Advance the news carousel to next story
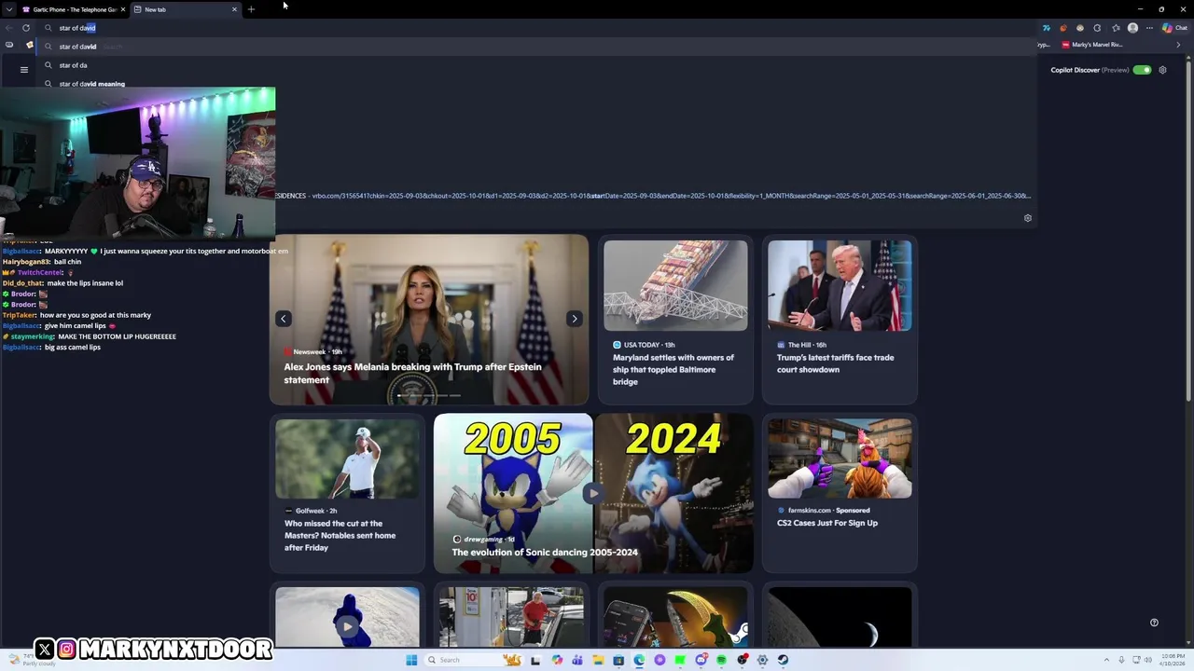1194x671 pixels. click(x=575, y=319)
